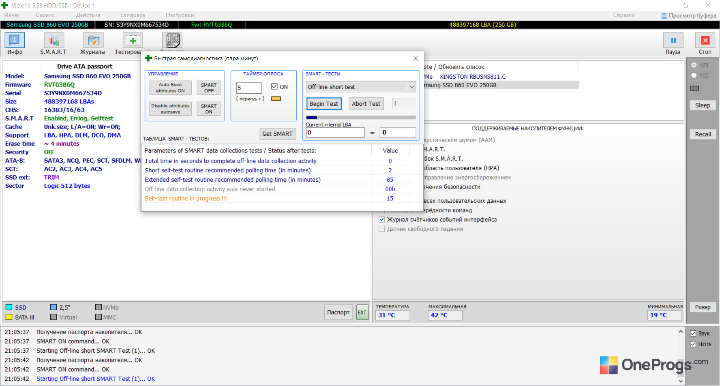This screenshot has height=386, width=720.
Task: Toggle Датчик свободного падения checkbox
Action: (382, 229)
